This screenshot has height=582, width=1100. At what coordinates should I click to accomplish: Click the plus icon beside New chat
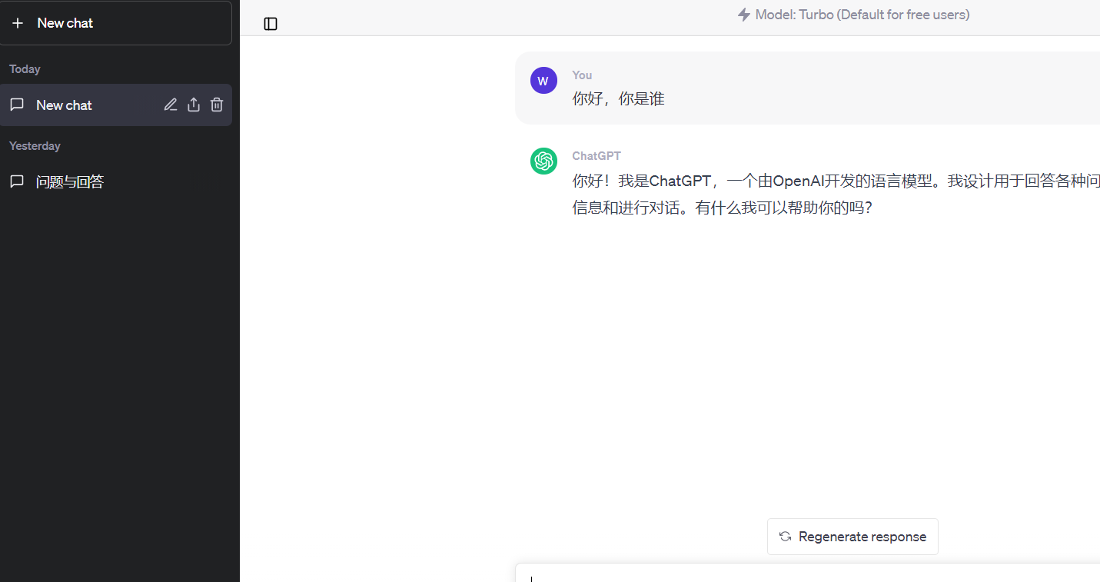click(x=18, y=22)
